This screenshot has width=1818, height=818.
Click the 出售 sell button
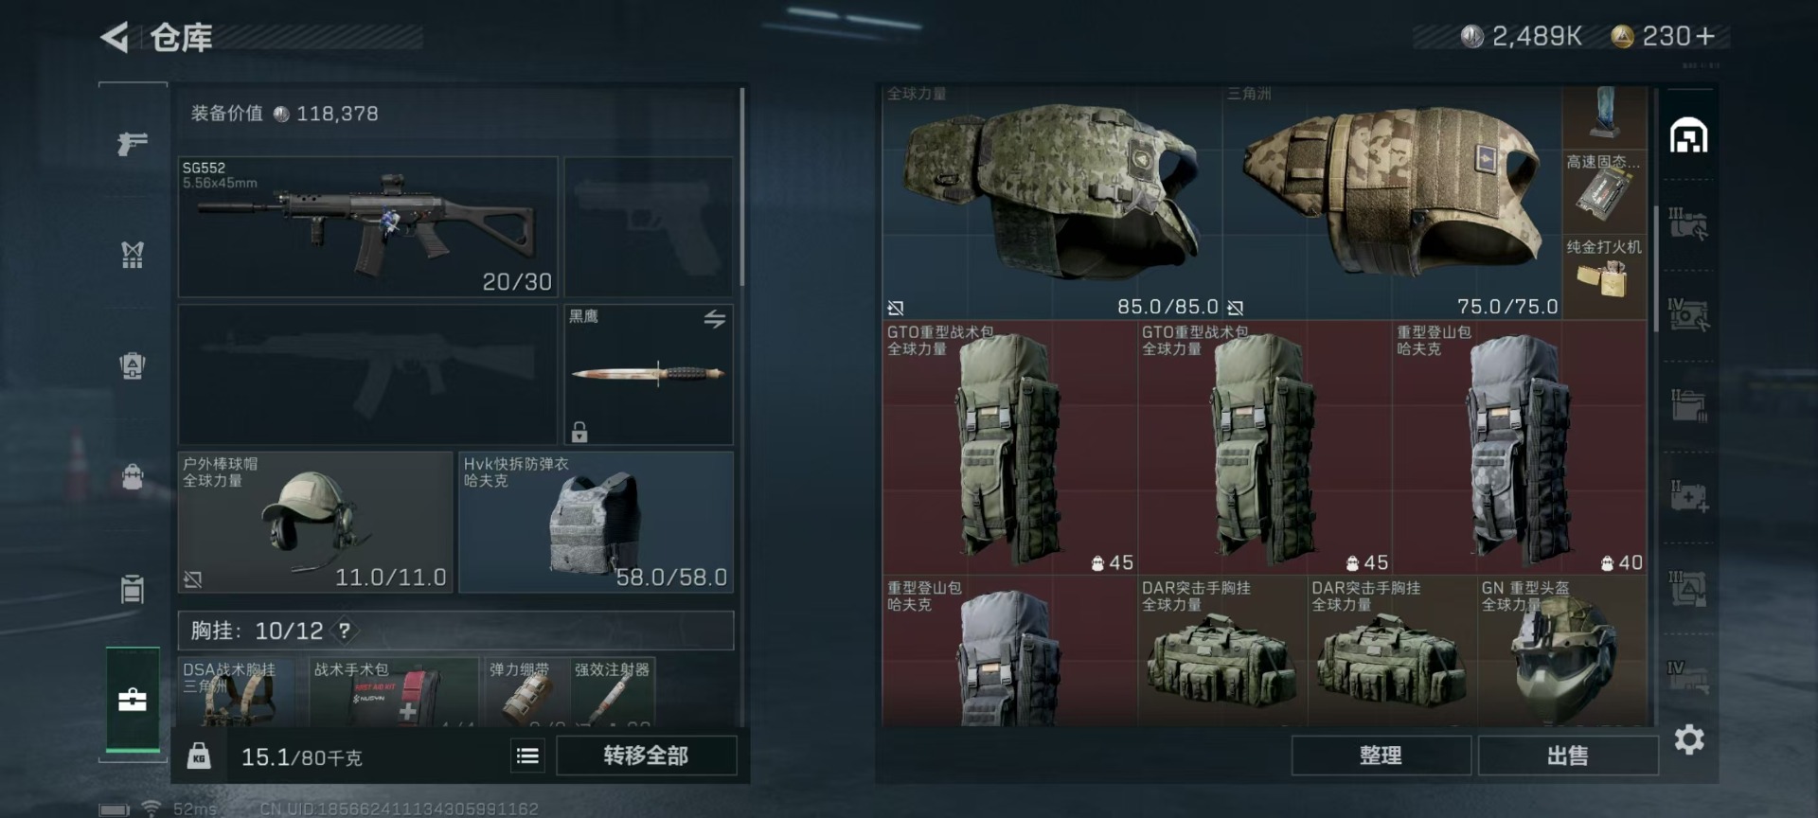[1568, 756]
